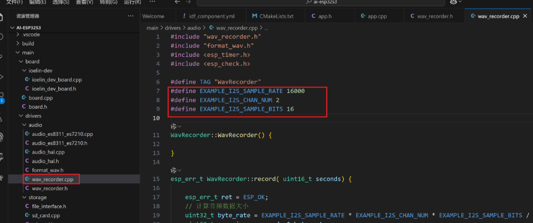The image size is (533, 223).
Task: Open the 编辑(E) menu
Action: pos(37,2)
